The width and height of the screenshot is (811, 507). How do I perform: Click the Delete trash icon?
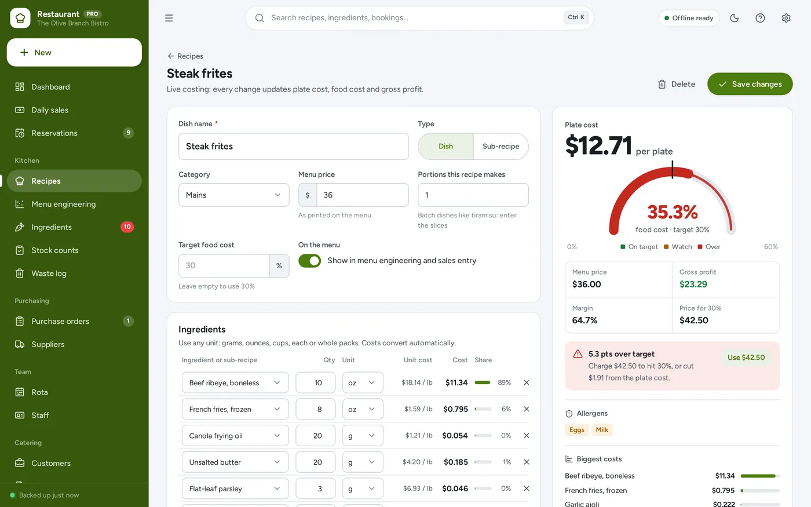coord(662,84)
